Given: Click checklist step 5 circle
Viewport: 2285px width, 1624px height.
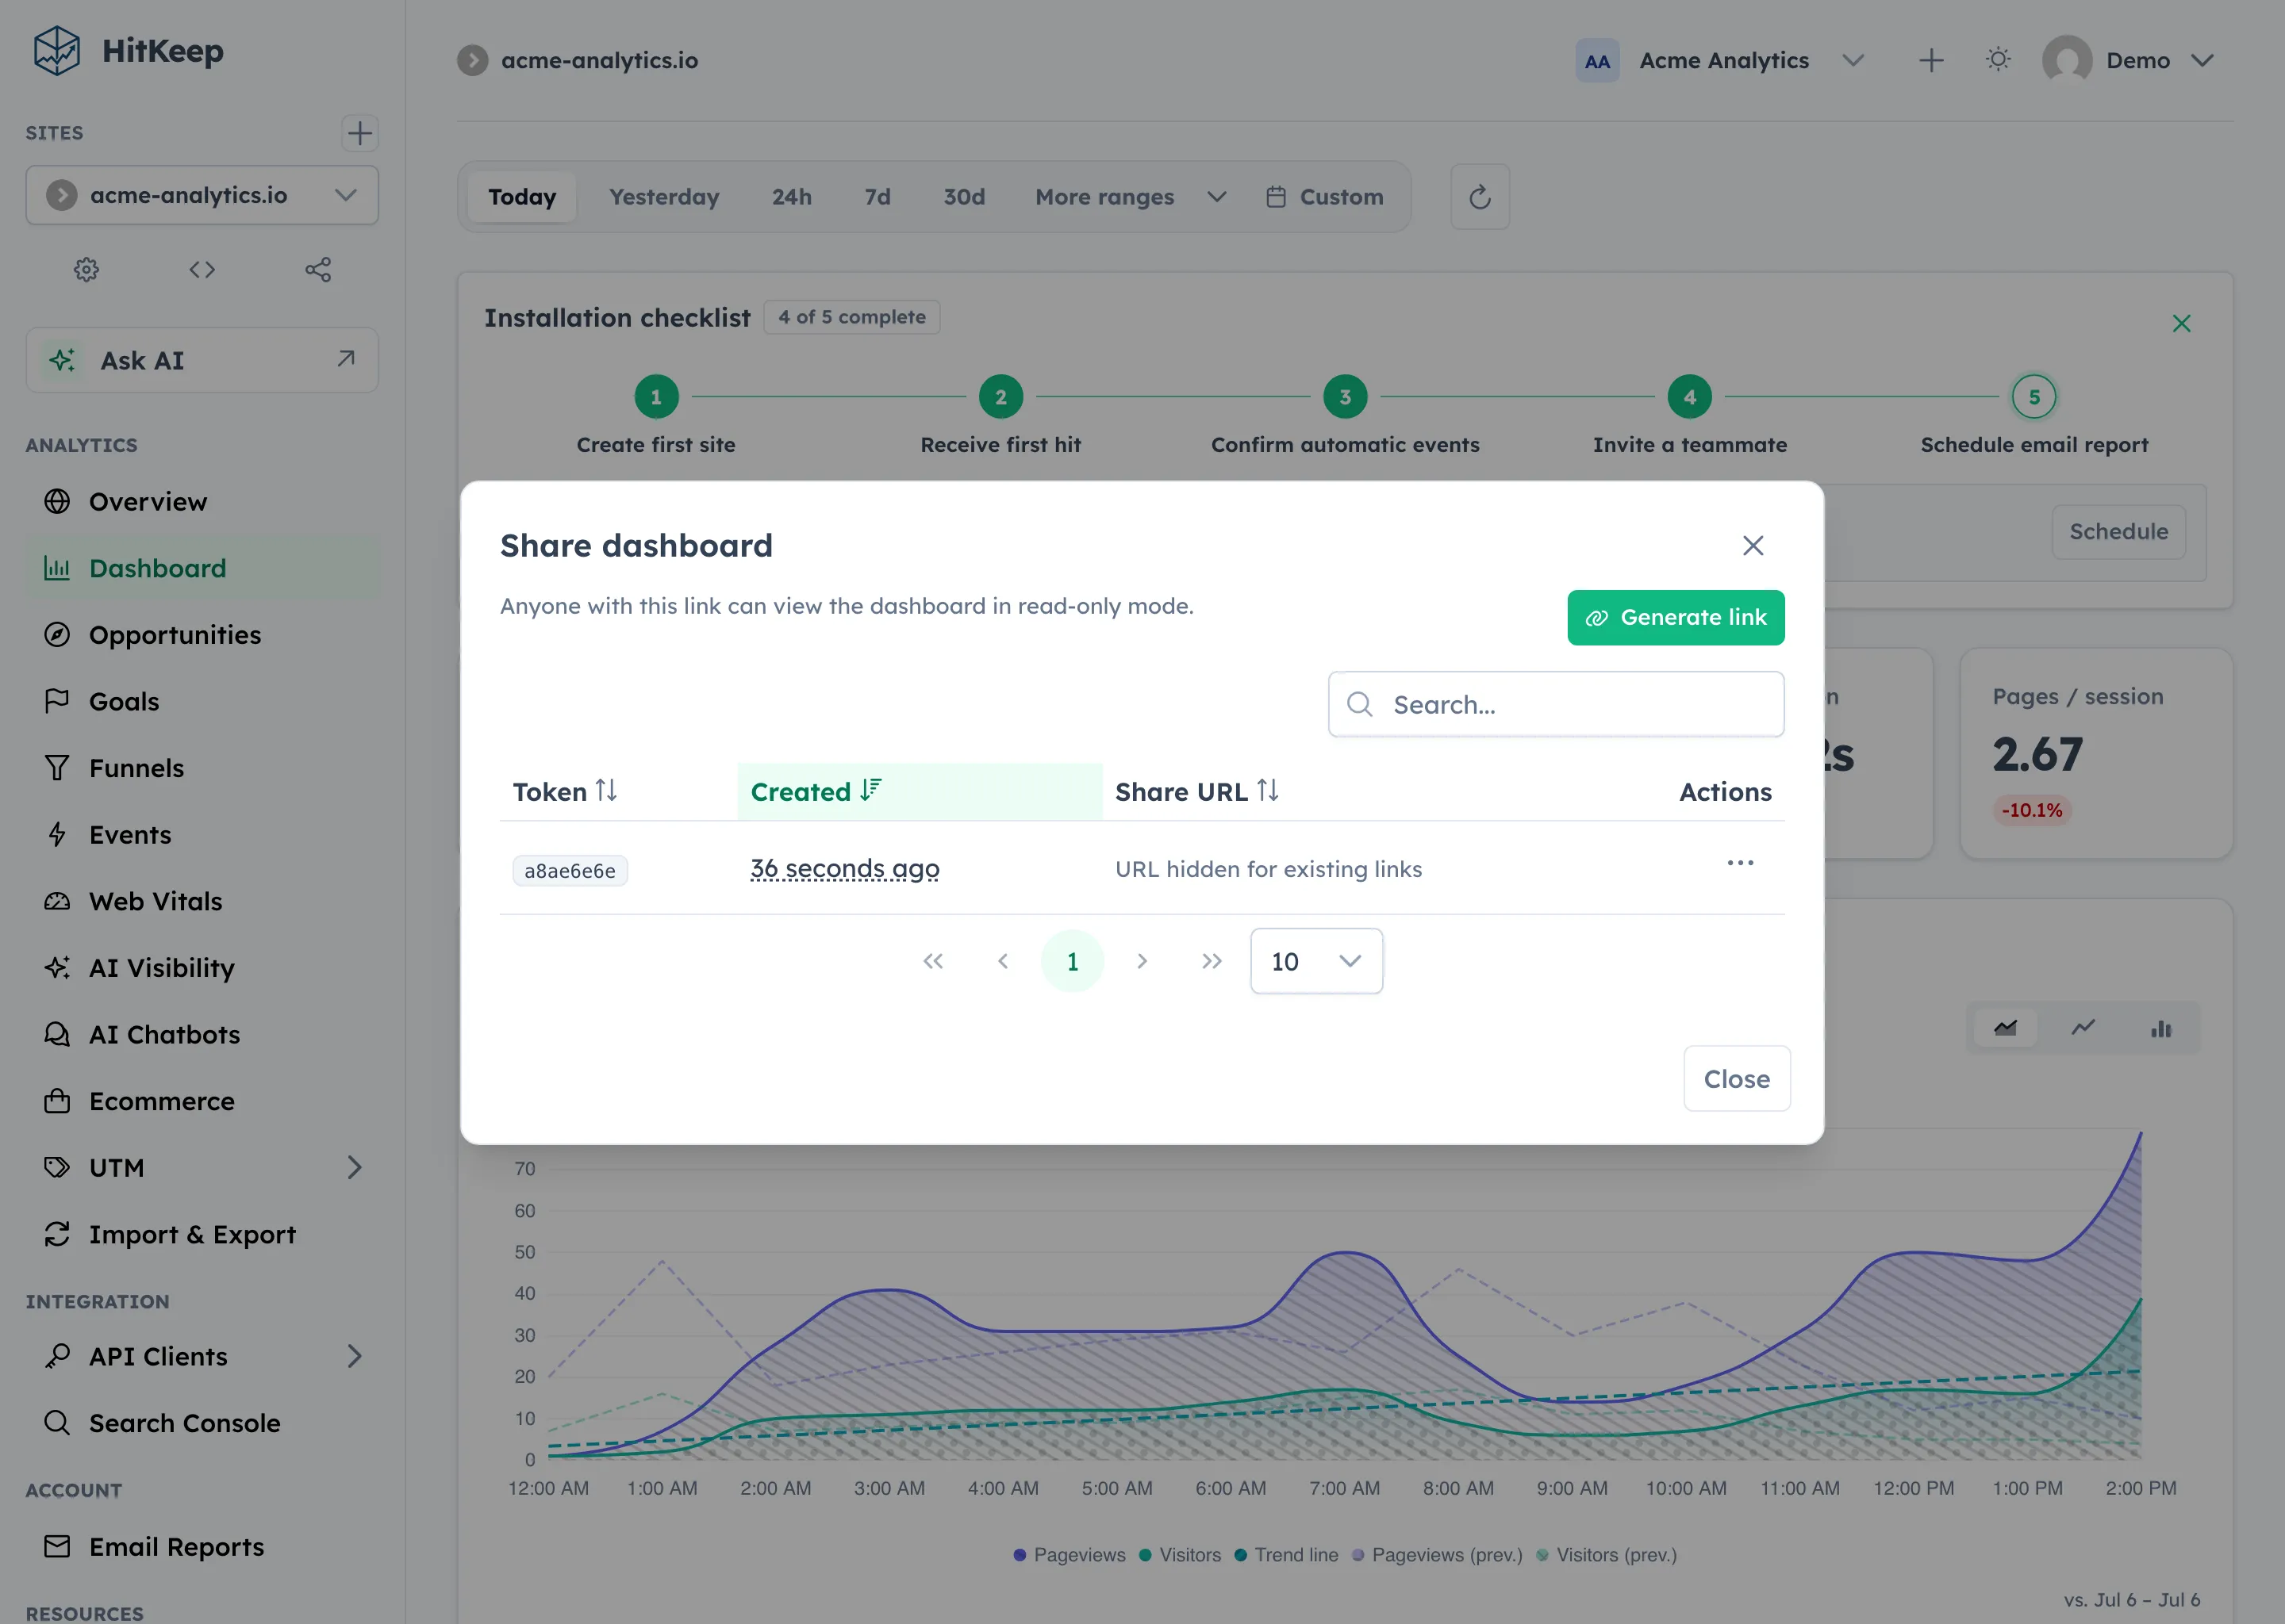Looking at the screenshot, I should (x=2033, y=397).
